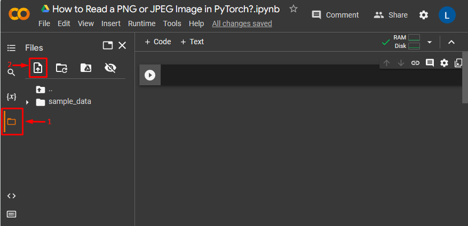Open the search sidebar icon
Image resolution: width=468 pixels, height=226 pixels.
11,72
